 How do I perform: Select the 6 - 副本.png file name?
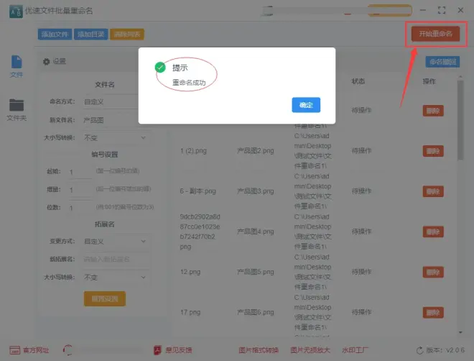pyautogui.click(x=198, y=191)
